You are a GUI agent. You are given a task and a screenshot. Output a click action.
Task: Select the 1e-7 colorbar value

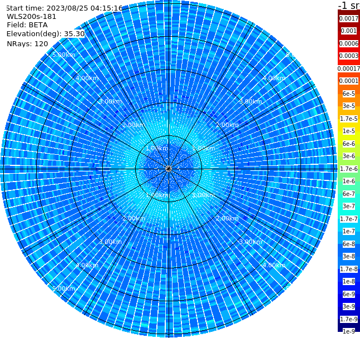(x=349, y=231)
